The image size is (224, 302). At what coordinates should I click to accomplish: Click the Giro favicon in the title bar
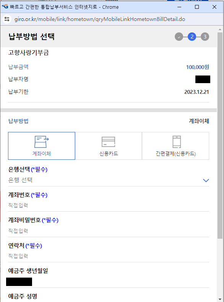tap(5, 7)
